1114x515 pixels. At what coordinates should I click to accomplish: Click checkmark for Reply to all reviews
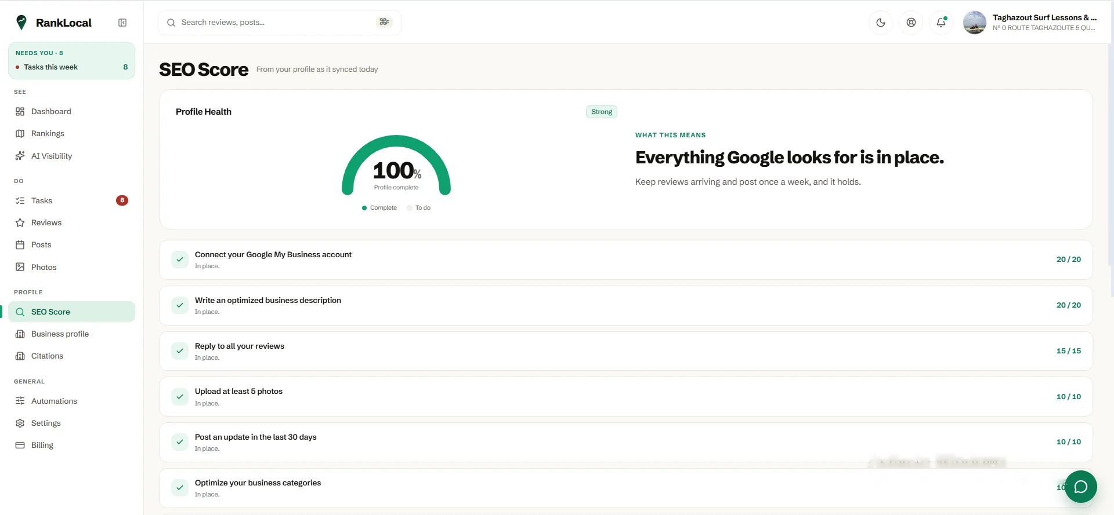pyautogui.click(x=180, y=351)
